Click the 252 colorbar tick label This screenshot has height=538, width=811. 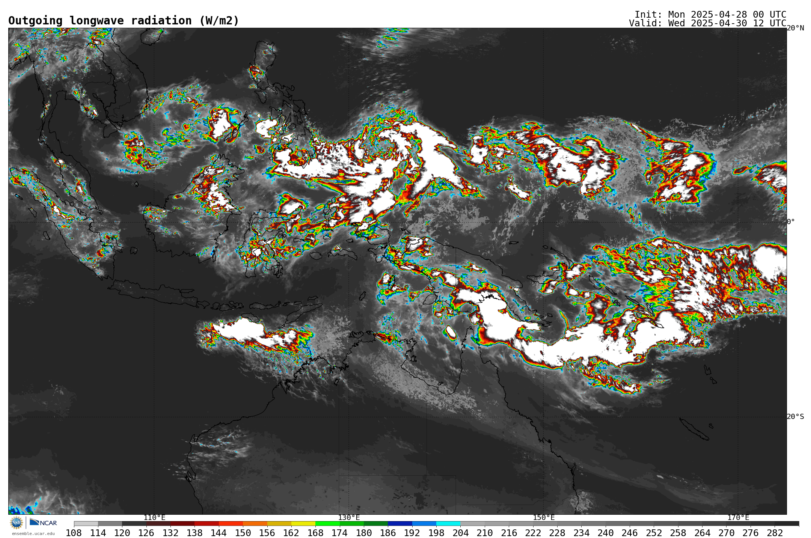tap(654, 533)
